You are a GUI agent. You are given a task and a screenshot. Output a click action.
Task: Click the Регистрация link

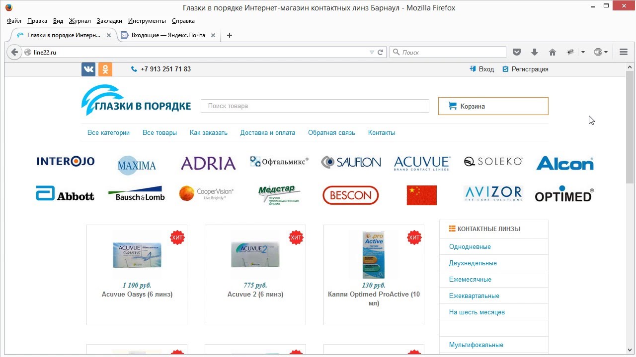click(x=525, y=69)
